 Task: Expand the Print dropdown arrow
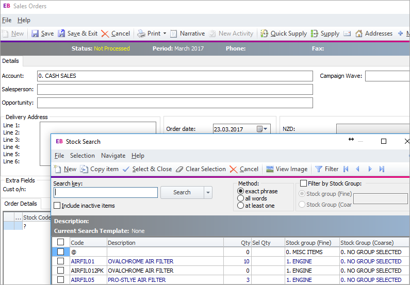165,33
